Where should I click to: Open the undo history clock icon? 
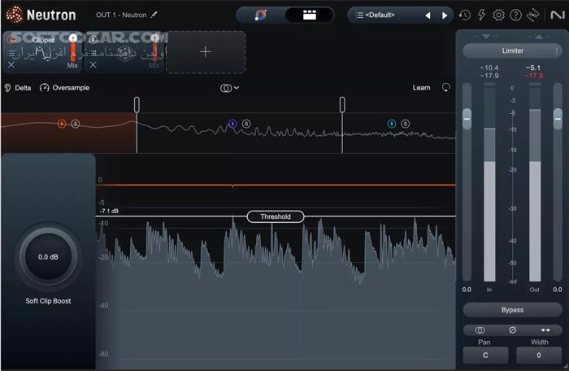click(465, 15)
